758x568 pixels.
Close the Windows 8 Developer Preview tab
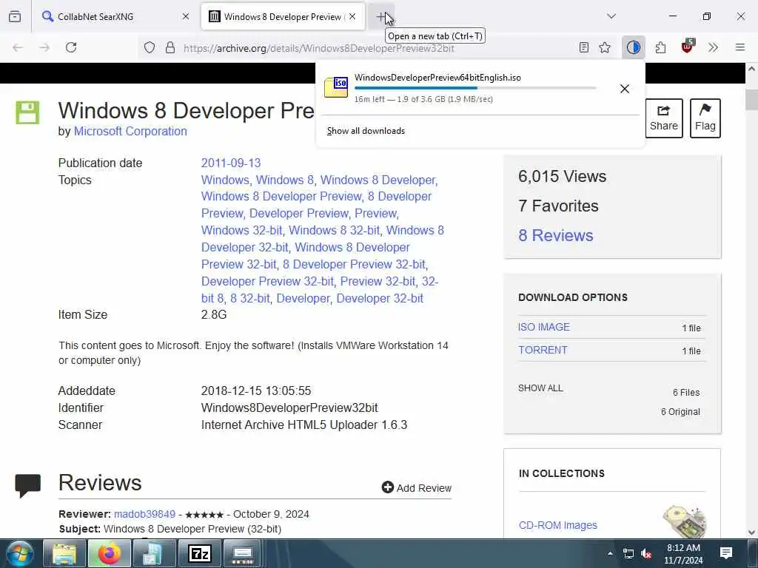[x=352, y=16]
